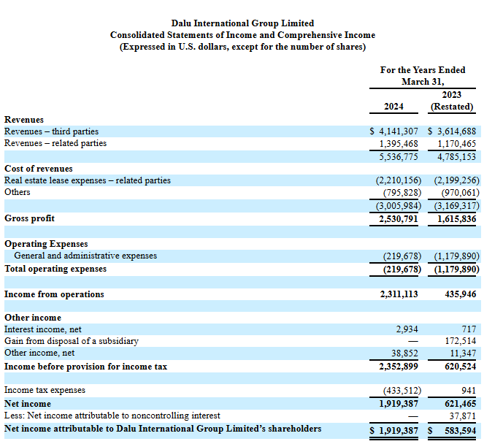Click the 2024 related parties revenue value 1,395,468
Screen dimensions: 484x444
[x=398, y=143]
